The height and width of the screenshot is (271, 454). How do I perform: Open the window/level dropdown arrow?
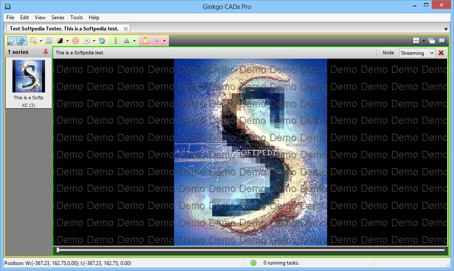click(x=67, y=41)
